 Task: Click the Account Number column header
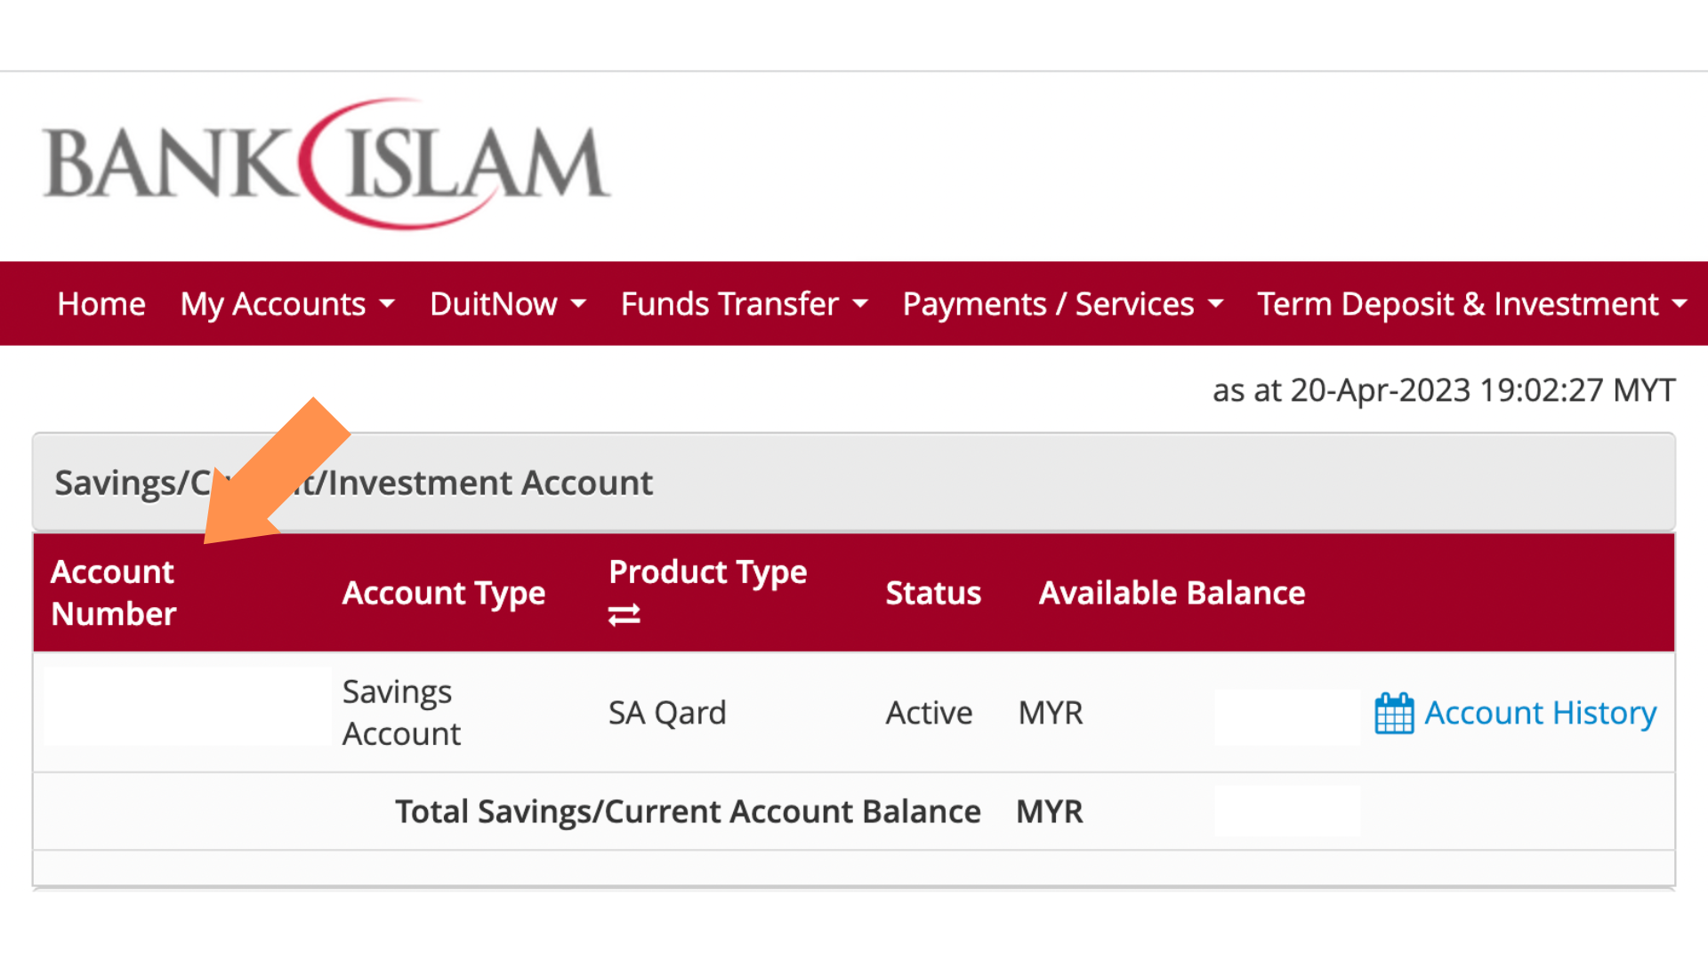(x=113, y=592)
